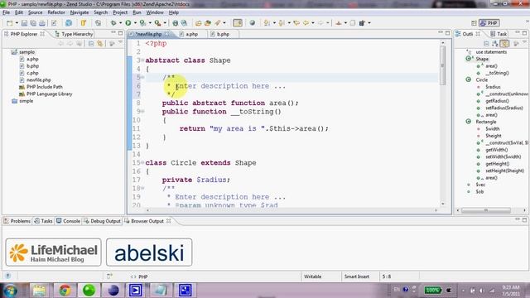This screenshot has height=298, width=530.
Task: Click the Last Edit Location icon
Action: point(296,23)
